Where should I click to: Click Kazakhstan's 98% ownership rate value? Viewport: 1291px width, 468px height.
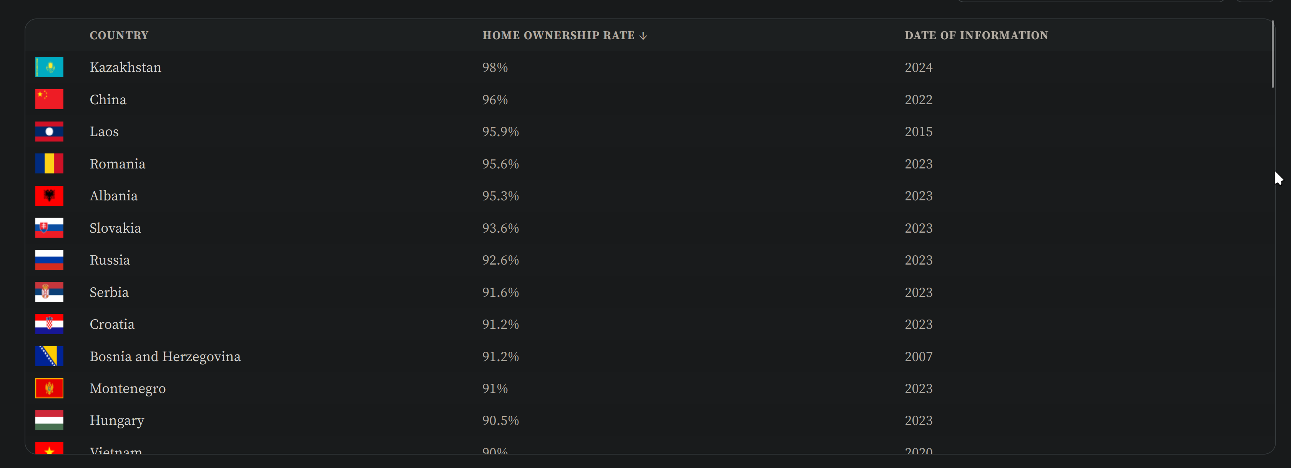point(495,67)
